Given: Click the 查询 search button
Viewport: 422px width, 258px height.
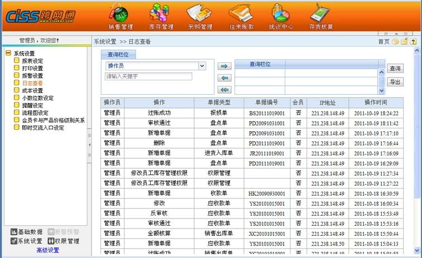Looking at the screenshot, I should pyautogui.click(x=395, y=69).
